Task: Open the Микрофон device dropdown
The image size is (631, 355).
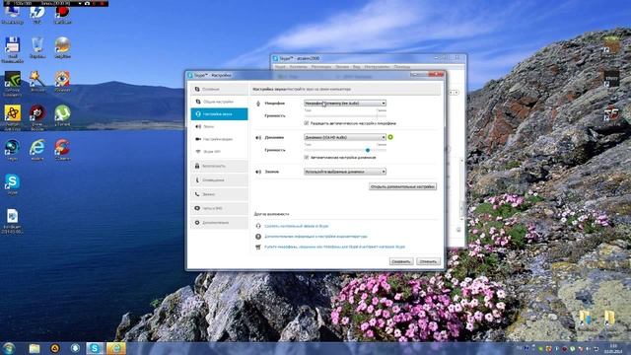Action: [x=345, y=104]
